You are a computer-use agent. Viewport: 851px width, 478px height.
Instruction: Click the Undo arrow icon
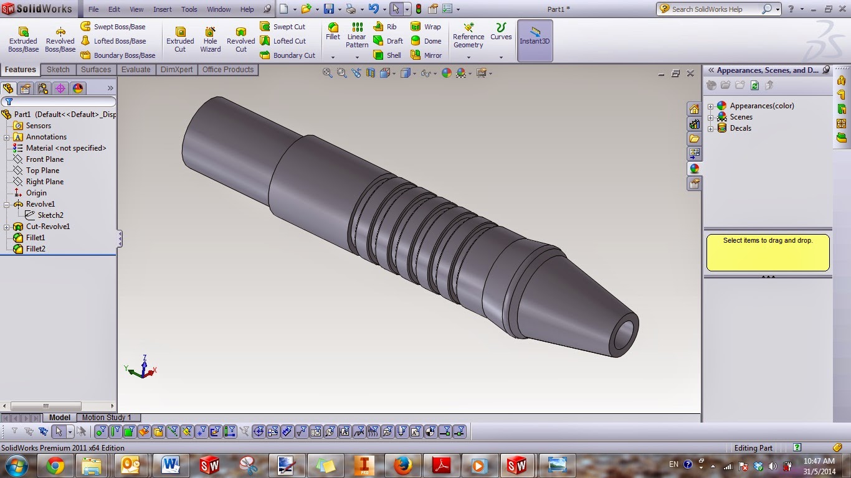pos(373,9)
